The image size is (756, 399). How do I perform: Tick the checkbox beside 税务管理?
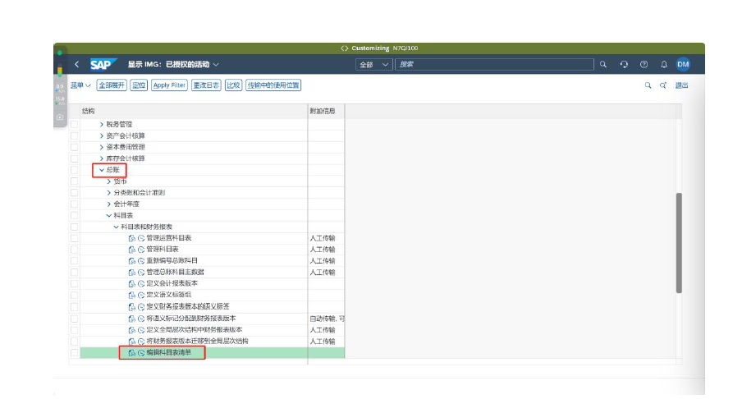point(75,124)
